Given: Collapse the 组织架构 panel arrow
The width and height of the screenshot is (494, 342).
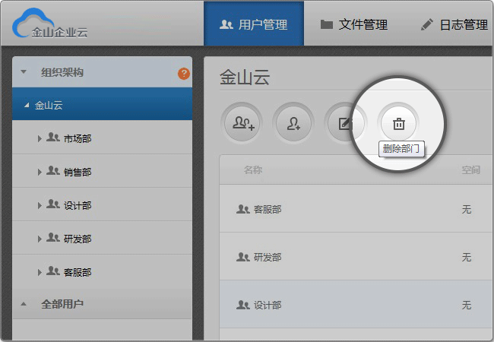Looking at the screenshot, I should (24, 71).
